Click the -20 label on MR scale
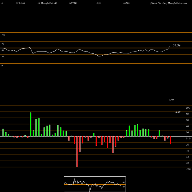192x192 pixels. click(x=187, y=145)
